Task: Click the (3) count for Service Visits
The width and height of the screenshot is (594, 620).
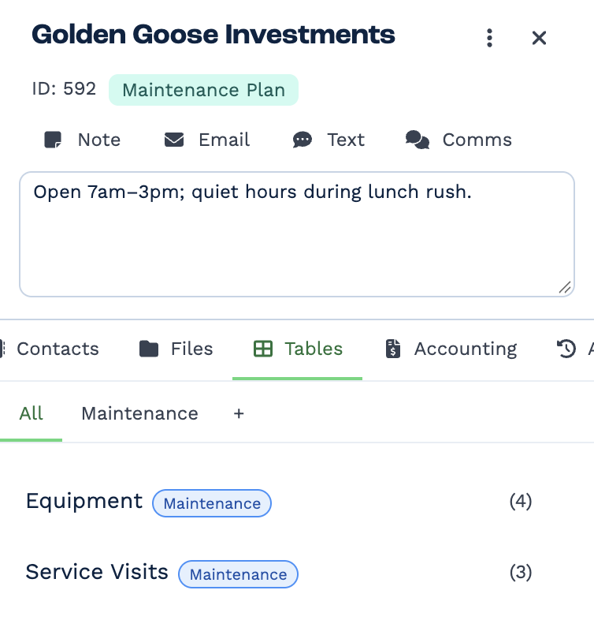Action: (521, 572)
